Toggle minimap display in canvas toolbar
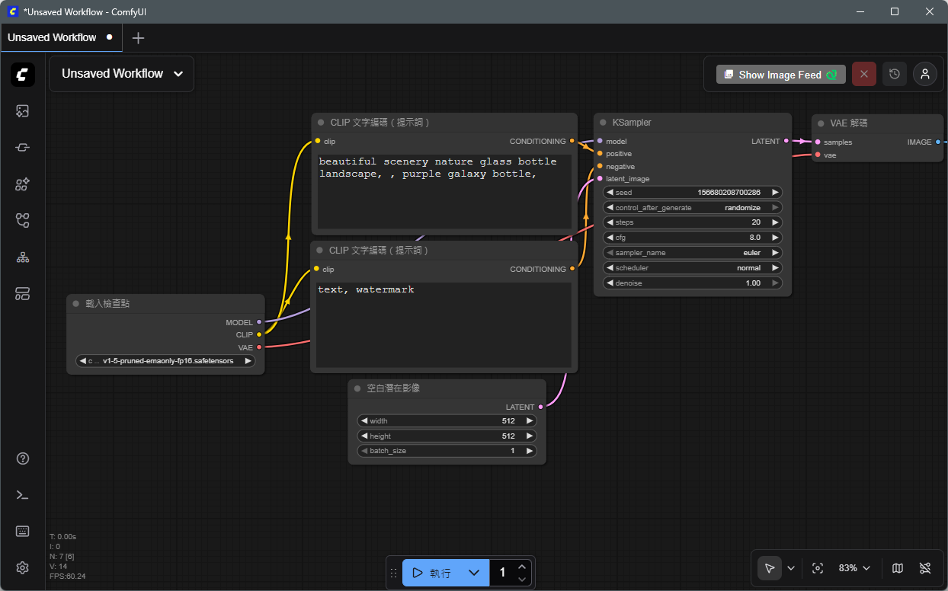 (x=898, y=568)
